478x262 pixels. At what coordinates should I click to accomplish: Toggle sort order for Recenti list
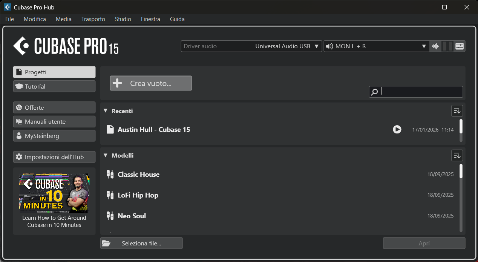point(457,111)
